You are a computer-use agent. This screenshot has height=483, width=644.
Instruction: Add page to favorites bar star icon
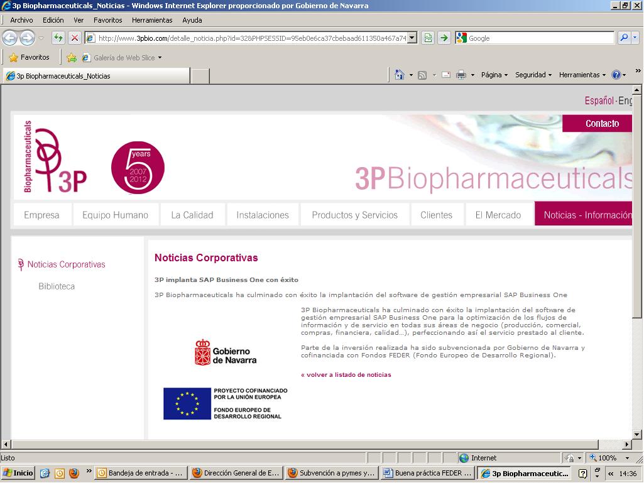[72, 58]
